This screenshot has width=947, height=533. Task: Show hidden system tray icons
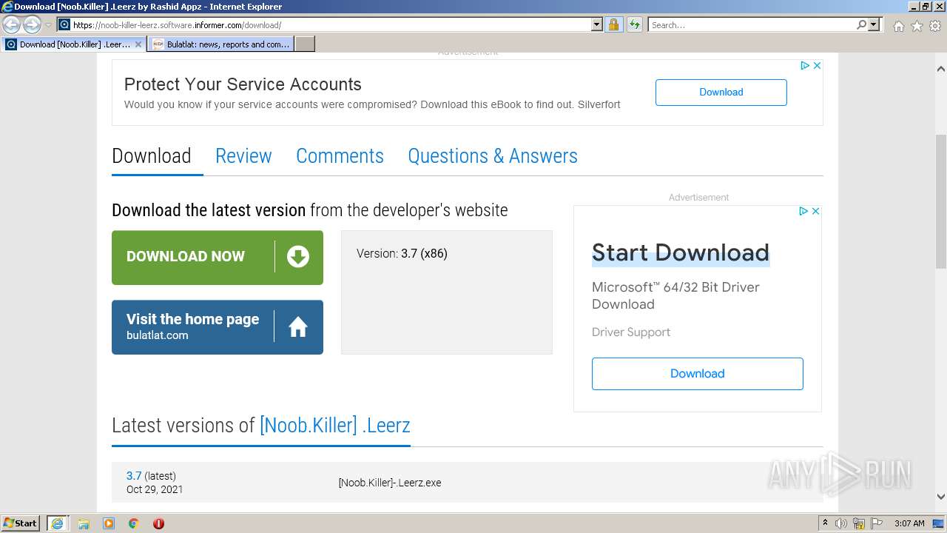point(826,523)
